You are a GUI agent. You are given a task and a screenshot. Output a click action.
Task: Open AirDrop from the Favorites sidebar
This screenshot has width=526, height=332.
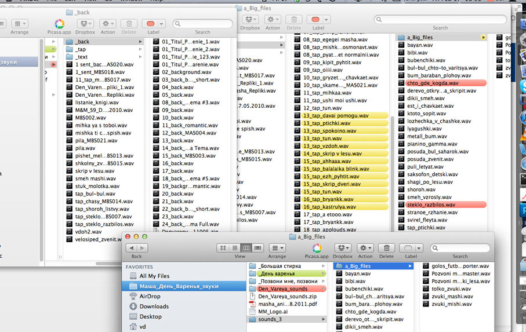click(x=150, y=296)
